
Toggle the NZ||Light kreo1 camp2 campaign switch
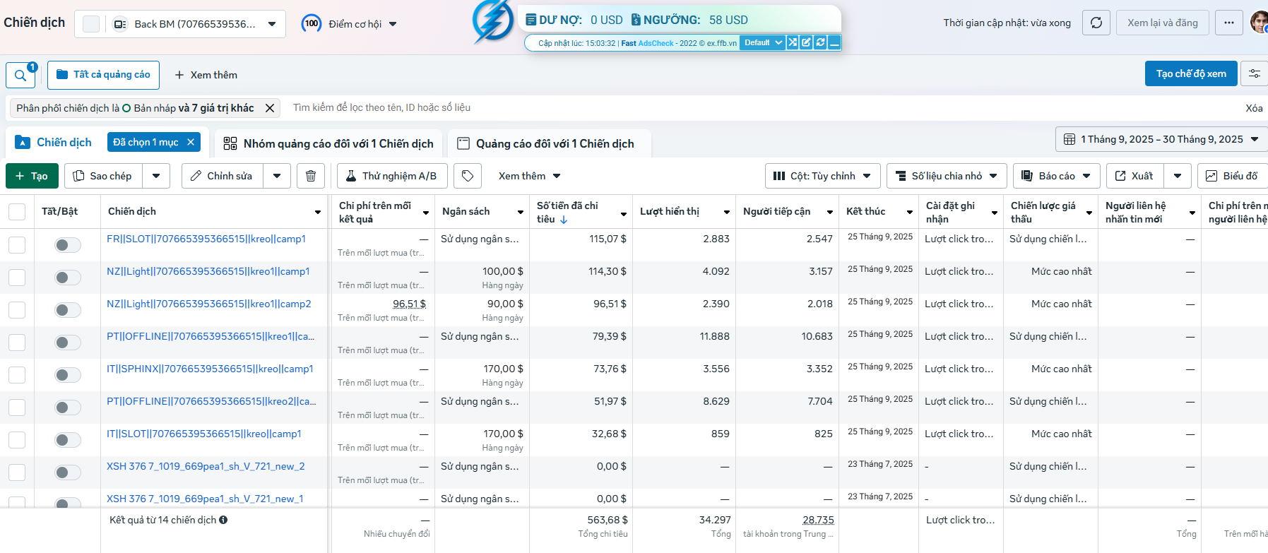68,310
